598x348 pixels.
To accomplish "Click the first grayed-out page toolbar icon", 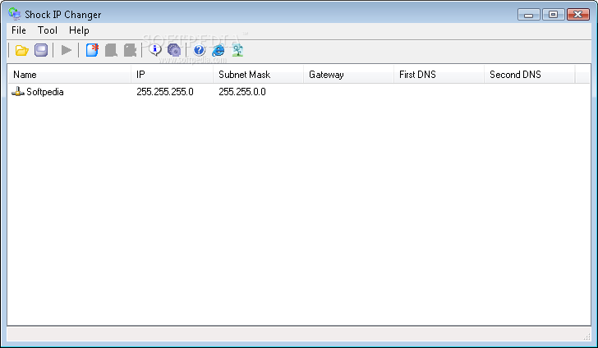I will (111, 50).
